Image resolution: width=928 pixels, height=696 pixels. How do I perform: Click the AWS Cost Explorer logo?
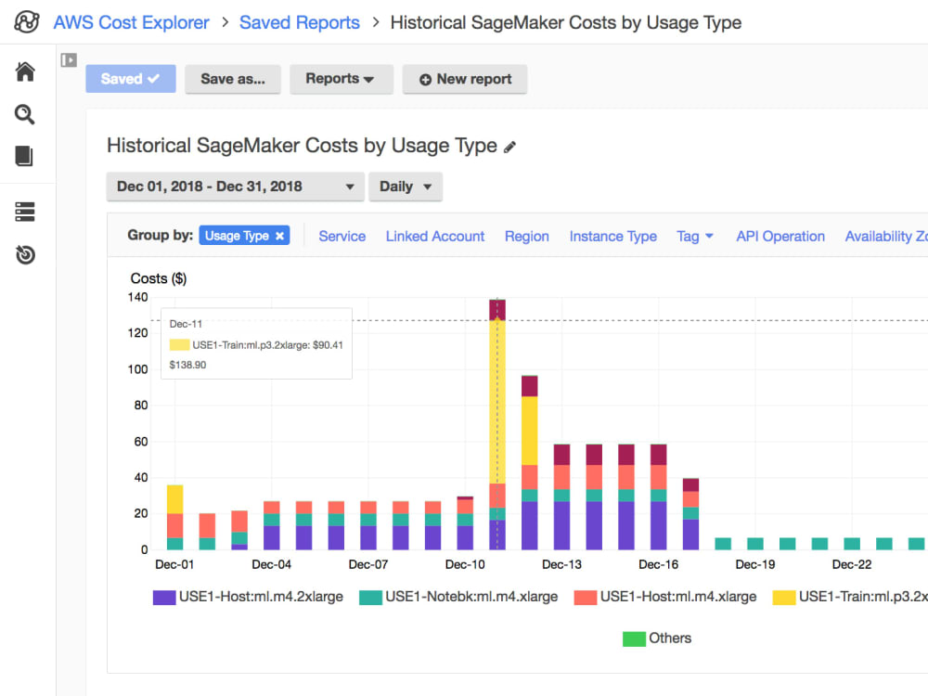26,22
